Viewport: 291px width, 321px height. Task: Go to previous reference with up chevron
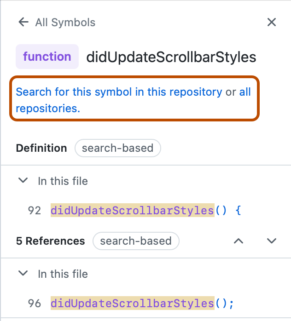tap(238, 241)
